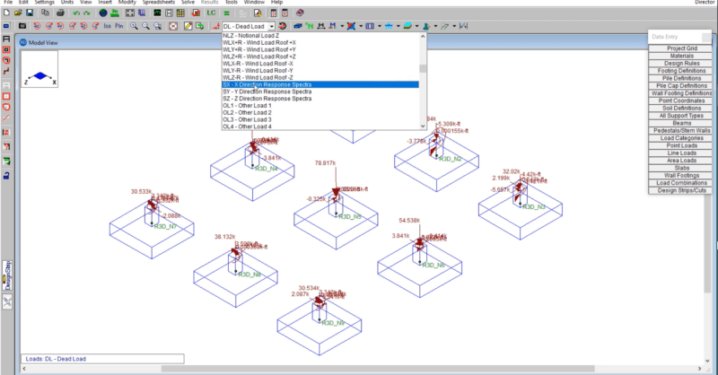Click the load list scrollbar up arrow
The width and height of the screenshot is (718, 375).
point(422,38)
